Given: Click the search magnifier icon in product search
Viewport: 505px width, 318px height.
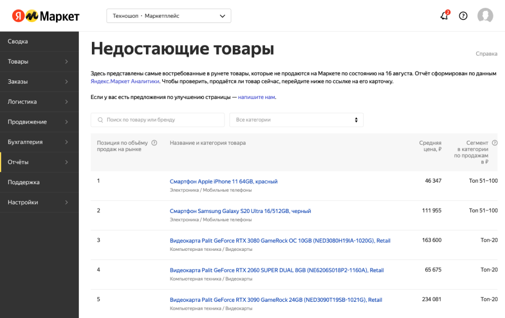Looking at the screenshot, I should click(100, 120).
